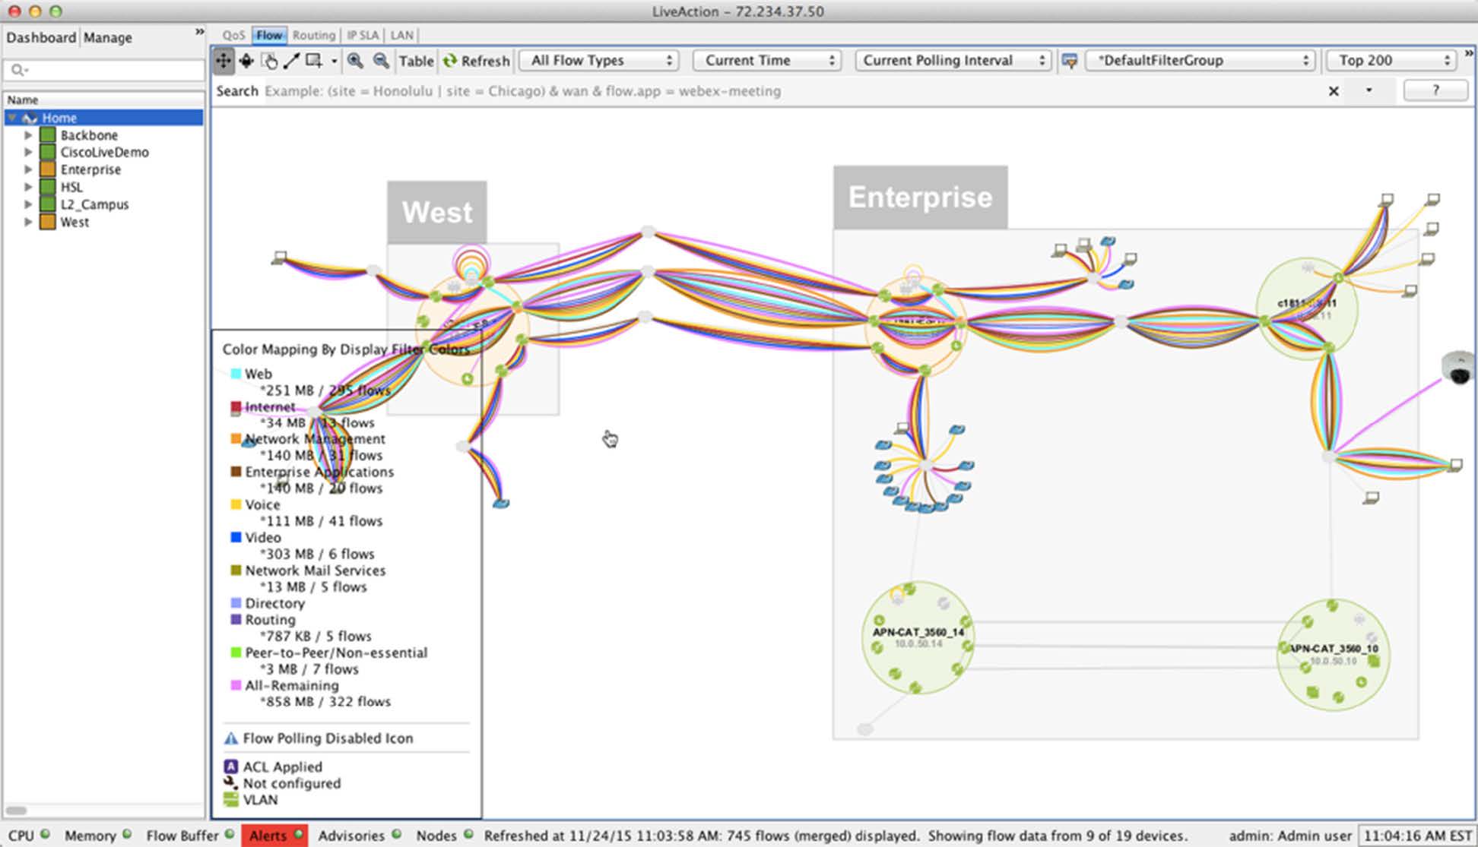Image resolution: width=1478 pixels, height=847 pixels.
Task: Open the Current Polling Interval dropdown
Action: (953, 61)
